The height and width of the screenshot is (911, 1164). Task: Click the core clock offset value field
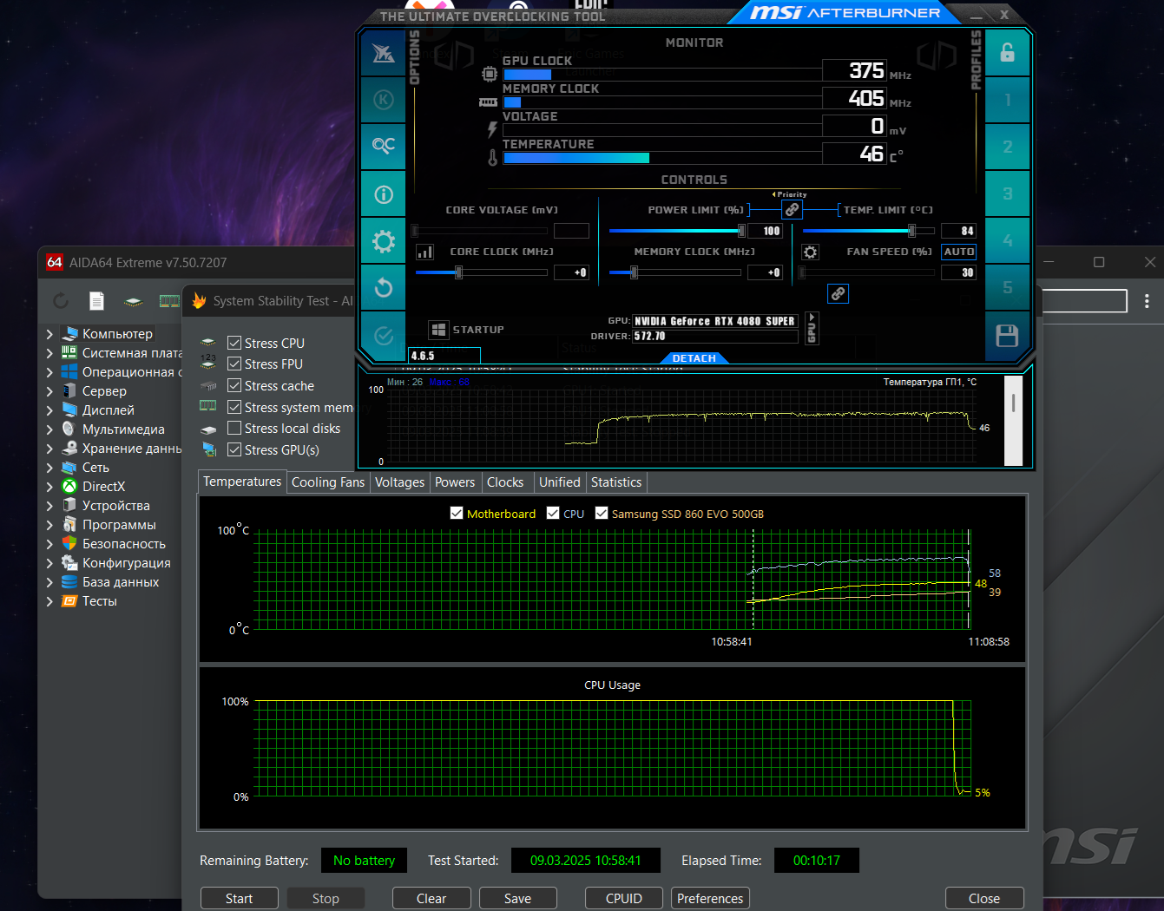pos(571,272)
